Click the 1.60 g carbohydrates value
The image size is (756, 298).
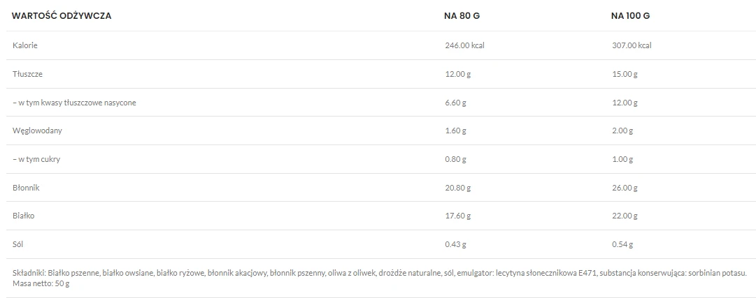click(x=456, y=131)
